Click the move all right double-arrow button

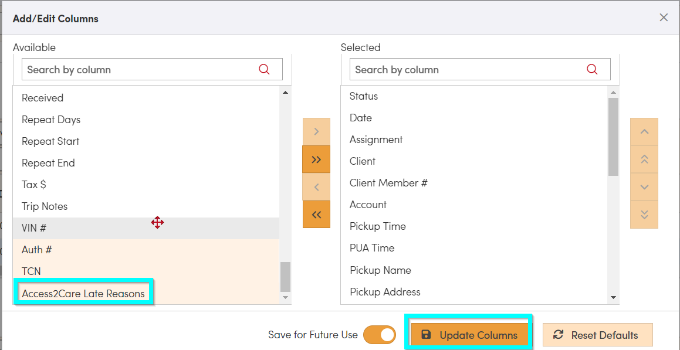316,159
